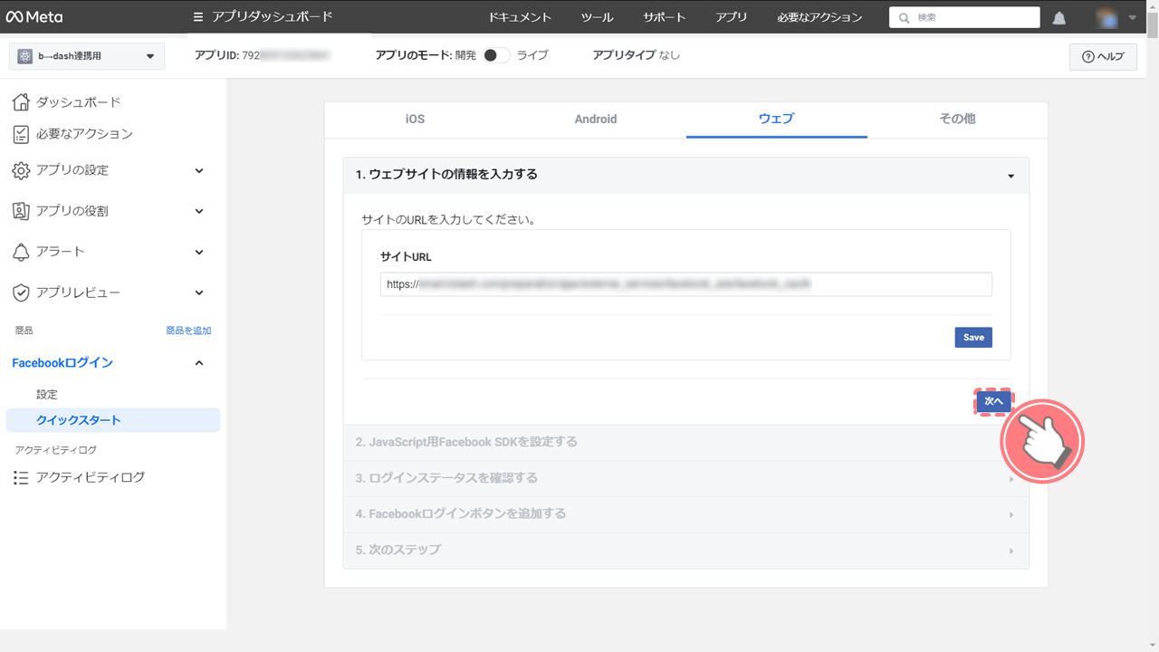Open the サポート menu
The image size is (1159, 652).
tap(665, 17)
